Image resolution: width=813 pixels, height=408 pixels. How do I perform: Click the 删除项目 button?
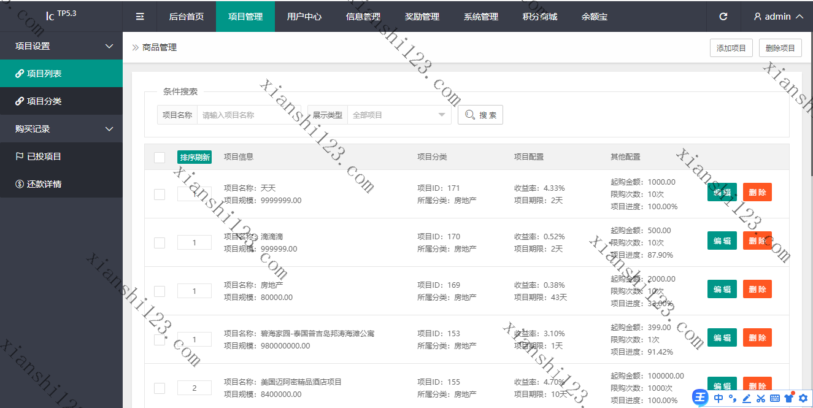click(x=780, y=48)
